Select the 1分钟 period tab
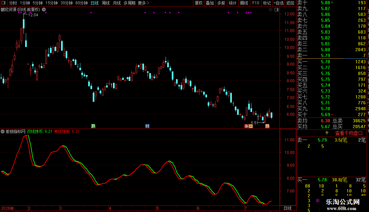Image resolution: width=369 pixels, height=212 pixels. tap(25, 3)
